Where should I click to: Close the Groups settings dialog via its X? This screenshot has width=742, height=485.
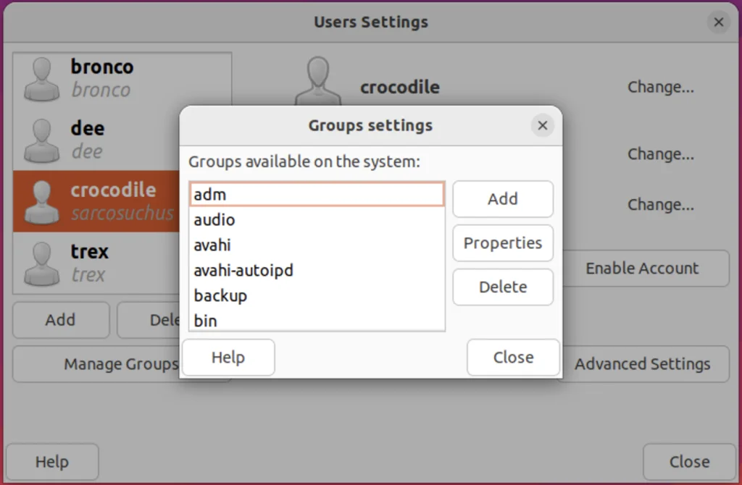pyautogui.click(x=542, y=125)
